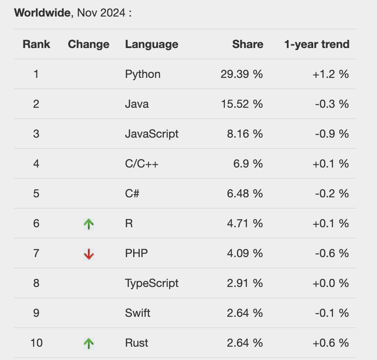The image size is (377, 360).
Task: Click the Worldwide heading text
Action: coord(42,13)
